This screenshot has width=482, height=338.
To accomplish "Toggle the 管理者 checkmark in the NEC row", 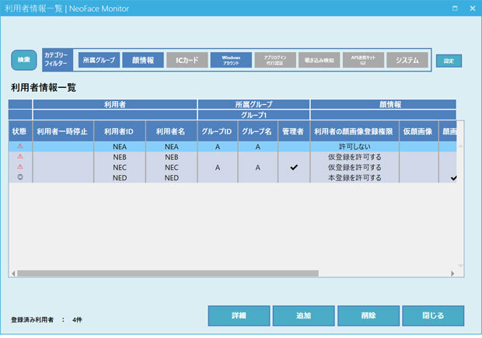I will (293, 167).
